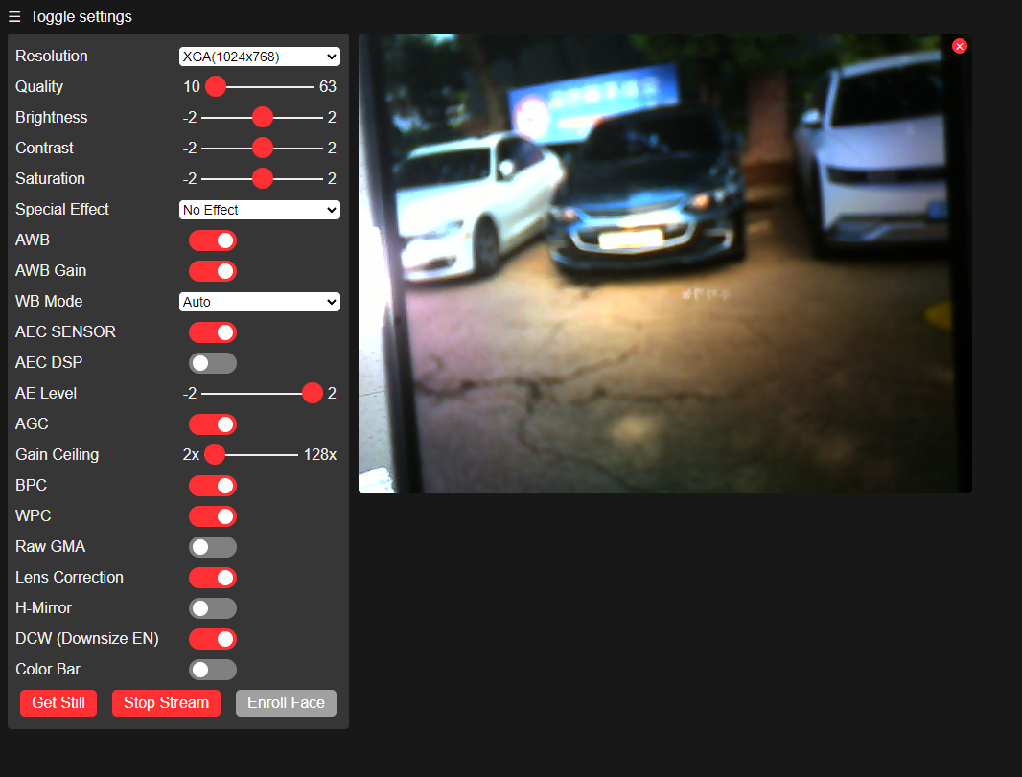This screenshot has width=1022, height=777.
Task: Turn off Lens Correction switch
Action: (x=213, y=577)
